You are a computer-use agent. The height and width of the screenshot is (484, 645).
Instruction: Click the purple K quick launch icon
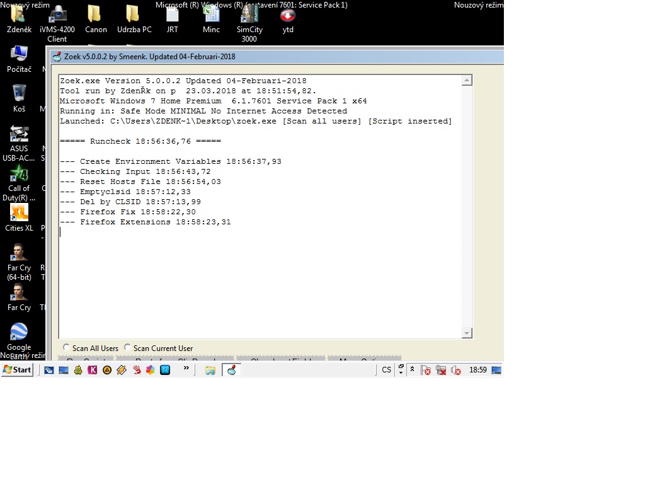click(x=93, y=370)
